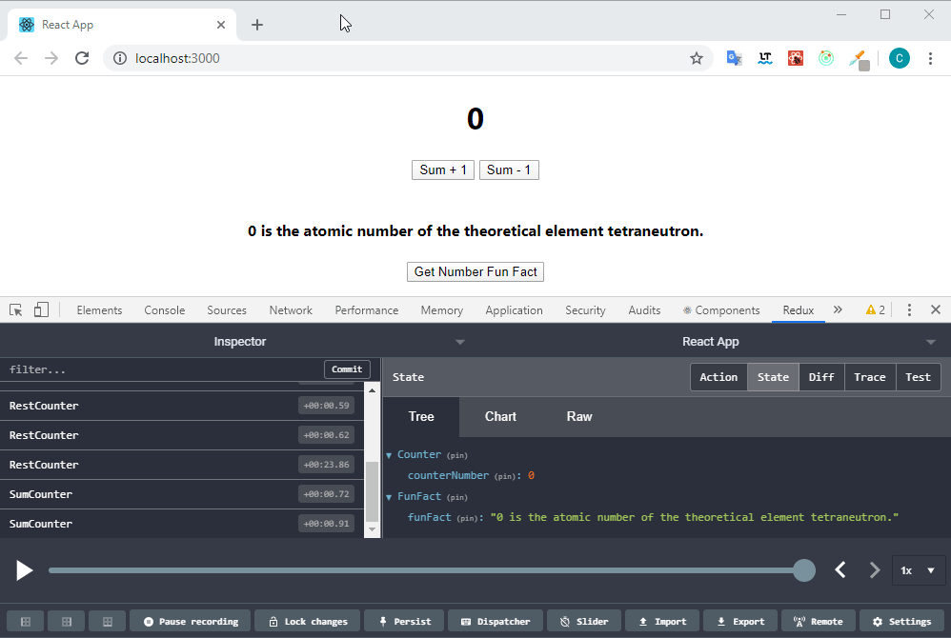This screenshot has width=951, height=638.
Task: Click the LanguageTool extension icon
Action: pos(765,58)
